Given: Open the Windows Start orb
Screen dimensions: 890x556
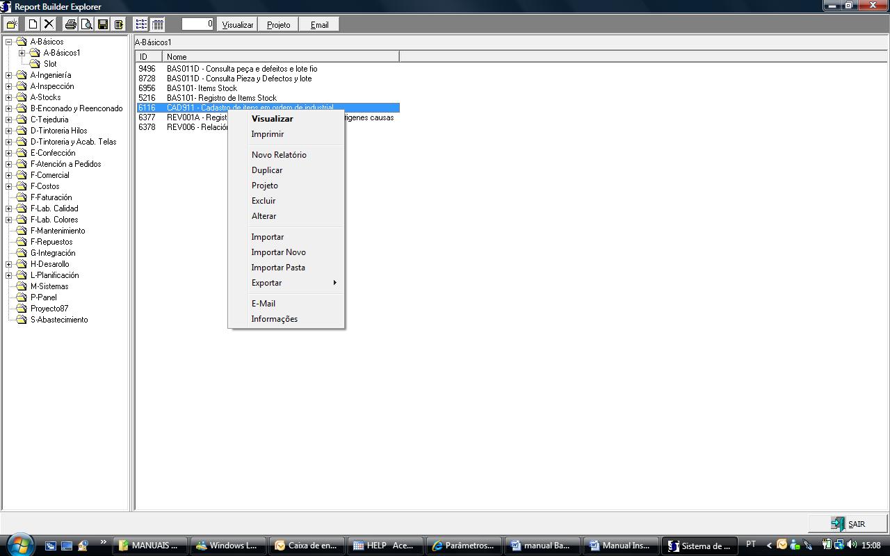Looking at the screenshot, I should pos(19,544).
